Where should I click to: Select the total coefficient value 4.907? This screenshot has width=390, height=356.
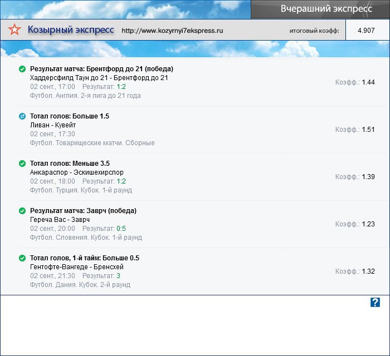coord(366,31)
